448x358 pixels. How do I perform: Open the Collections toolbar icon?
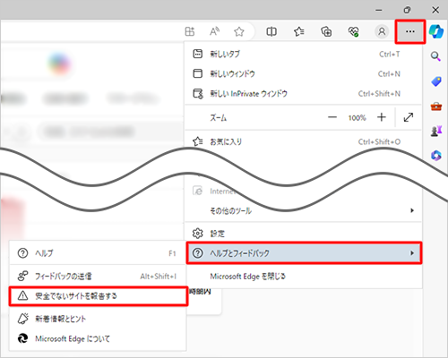pyautogui.click(x=326, y=31)
